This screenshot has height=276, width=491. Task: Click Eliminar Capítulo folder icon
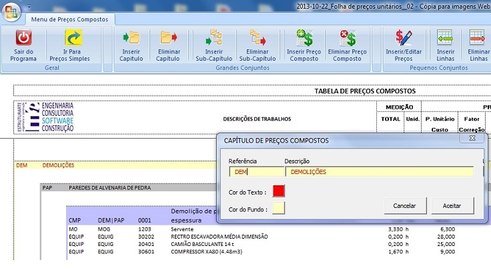click(168, 38)
